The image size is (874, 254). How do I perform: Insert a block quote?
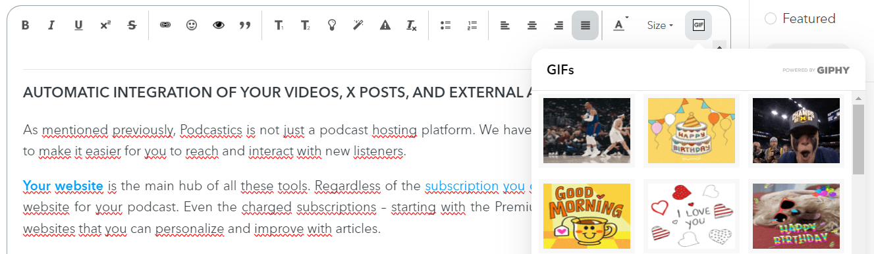tap(246, 26)
